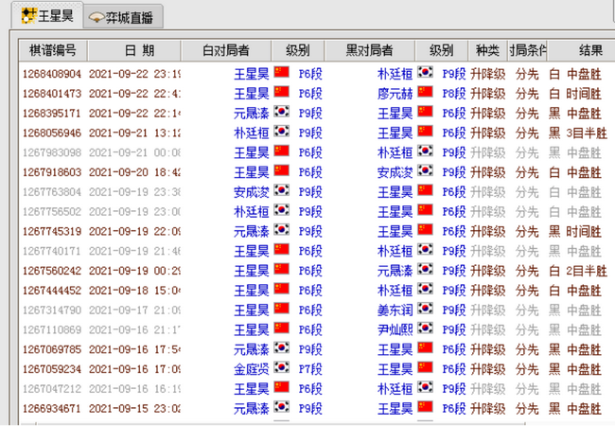Click Korea flag beside 朴廷桓 in record 1268408904
Image resolution: width=615 pixels, height=426 pixels.
pos(425,73)
